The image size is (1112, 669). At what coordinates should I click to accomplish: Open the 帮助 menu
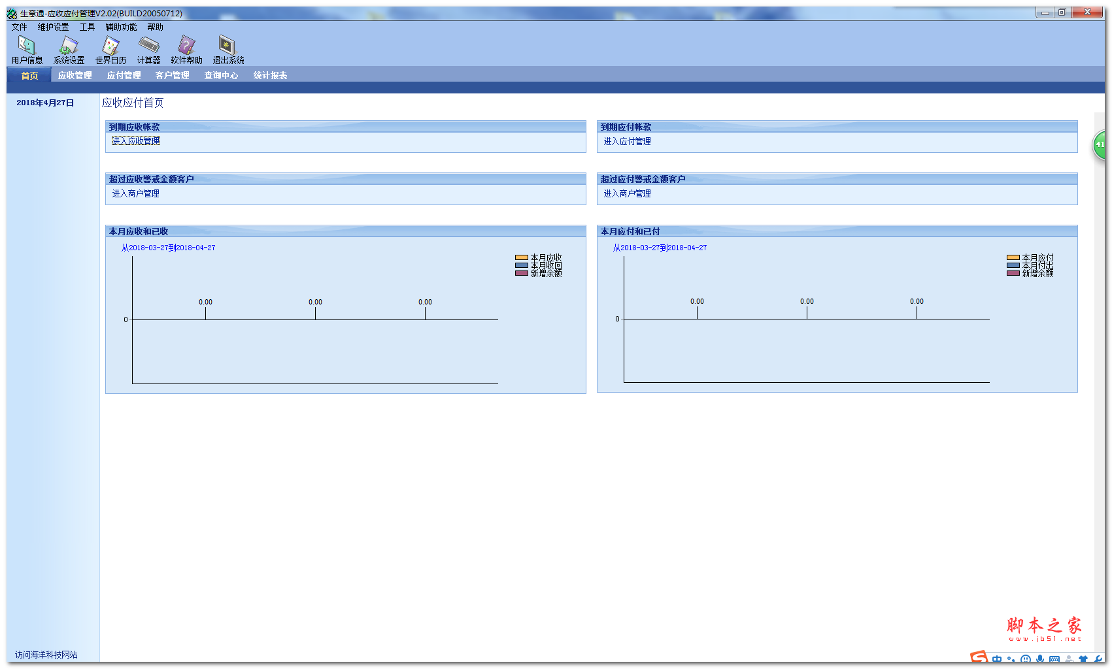point(155,27)
